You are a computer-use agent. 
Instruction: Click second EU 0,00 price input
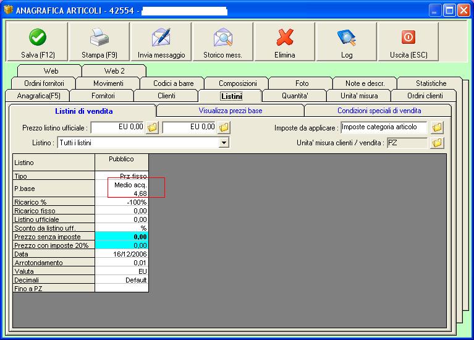coord(190,127)
